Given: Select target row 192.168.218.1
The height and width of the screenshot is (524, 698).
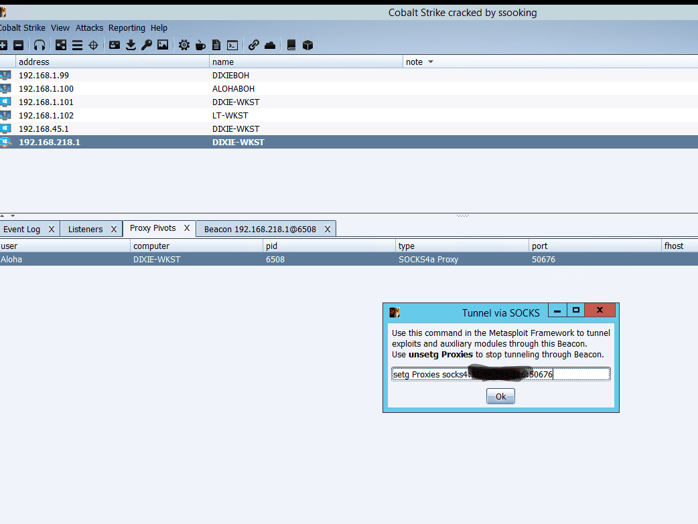Looking at the screenshot, I should coord(349,142).
